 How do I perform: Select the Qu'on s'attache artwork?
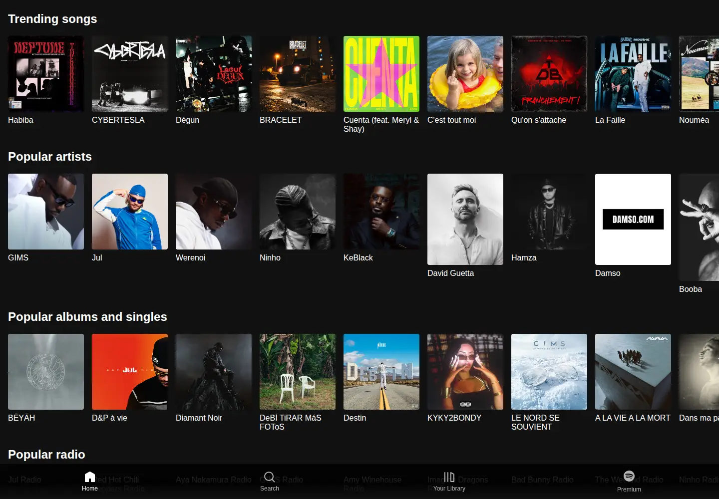point(549,74)
